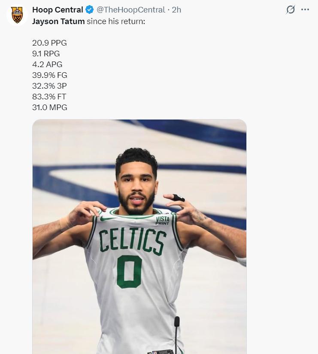Image resolution: width=318 pixels, height=354 pixels.
Task: Open the three-dot more options menu
Action: (305, 9)
